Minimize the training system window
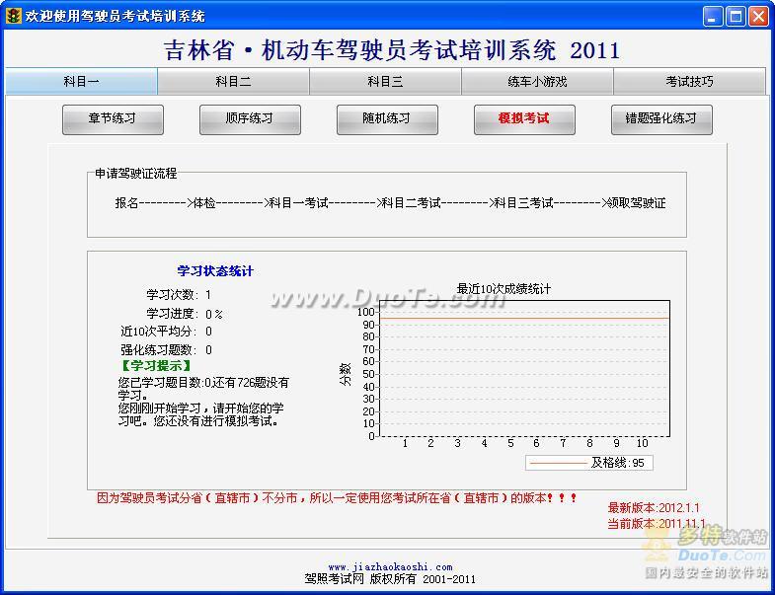The height and width of the screenshot is (595, 775). (x=713, y=16)
